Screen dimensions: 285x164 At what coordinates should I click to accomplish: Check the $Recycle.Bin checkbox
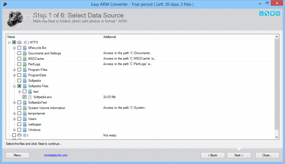tap(19, 48)
